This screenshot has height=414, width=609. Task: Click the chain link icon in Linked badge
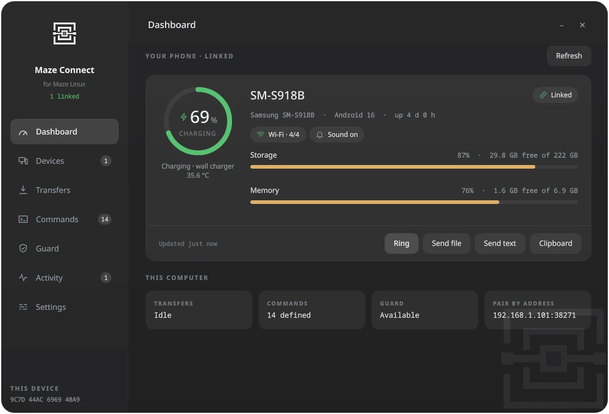coord(543,95)
